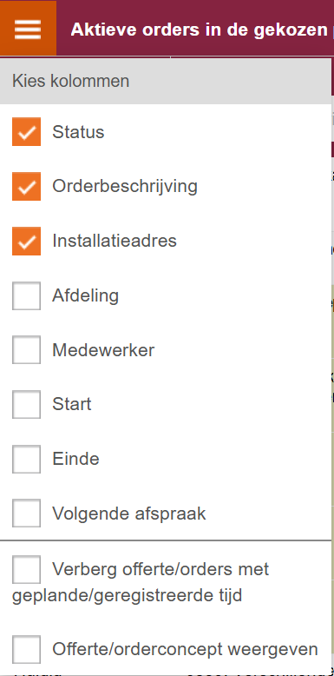Uncheck the Orderbeschrijving column checkbox
Viewport: 334px width, 676px height.
(x=26, y=186)
